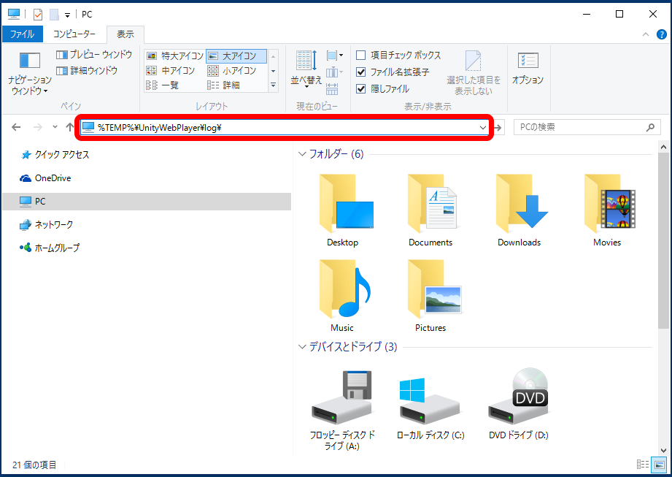Open the File (ファイル) tab

[x=23, y=34]
